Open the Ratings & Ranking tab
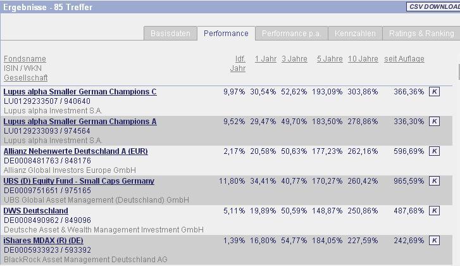460x266 pixels. tap(421, 34)
